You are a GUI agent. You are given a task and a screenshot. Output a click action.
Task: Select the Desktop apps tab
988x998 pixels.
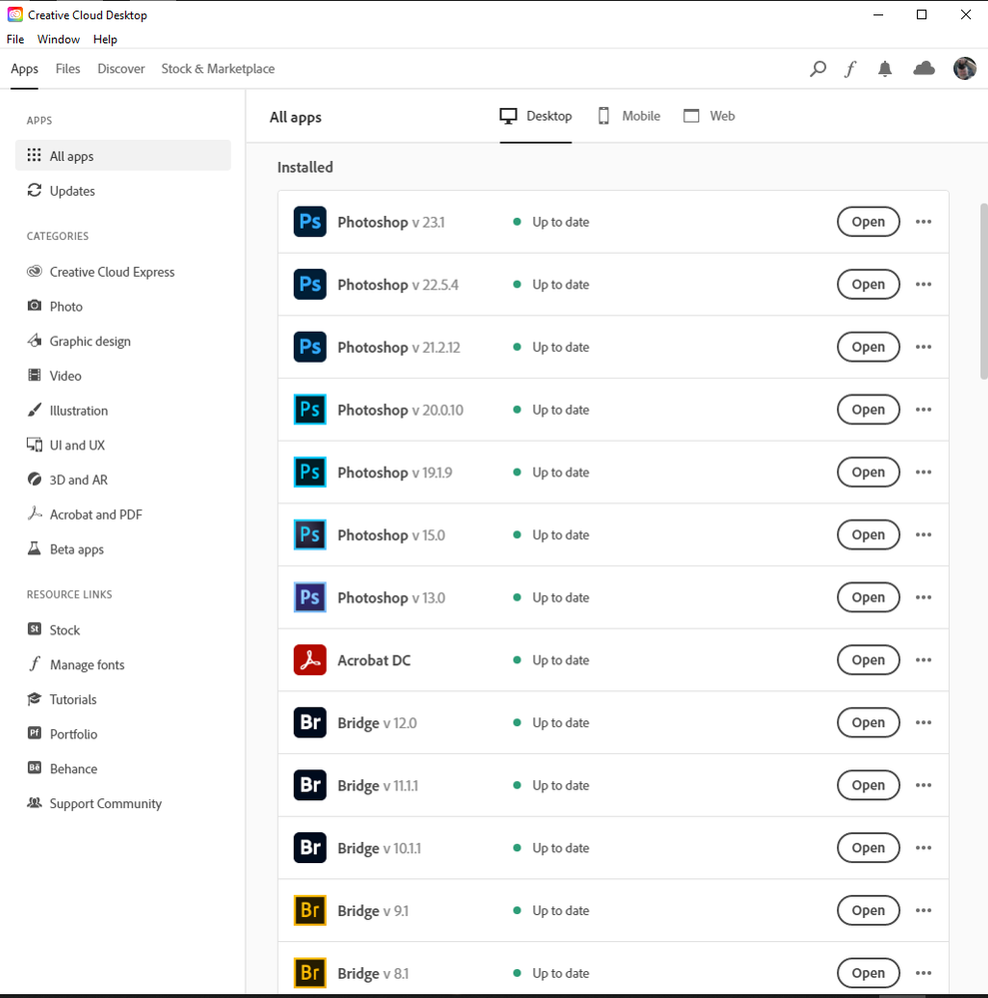(x=535, y=116)
